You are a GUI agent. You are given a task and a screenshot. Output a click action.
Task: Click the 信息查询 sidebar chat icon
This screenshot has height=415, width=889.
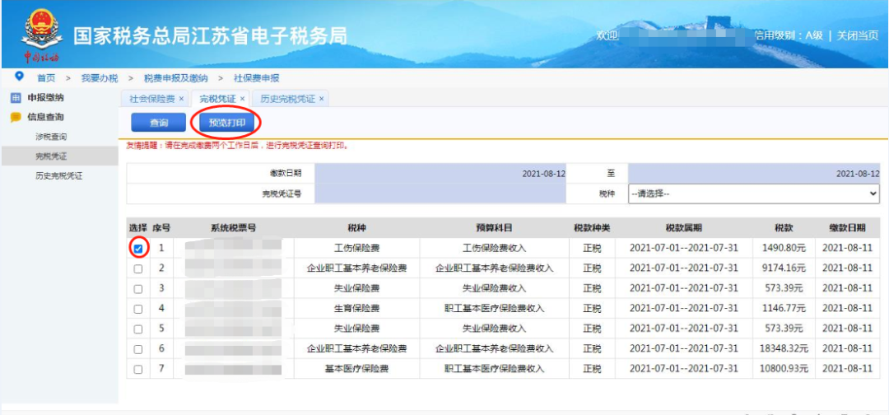click(x=16, y=118)
